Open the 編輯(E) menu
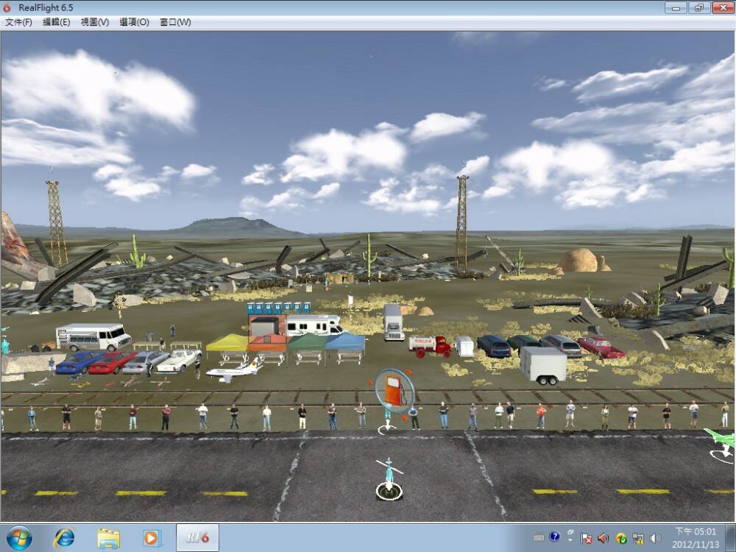 [x=57, y=22]
